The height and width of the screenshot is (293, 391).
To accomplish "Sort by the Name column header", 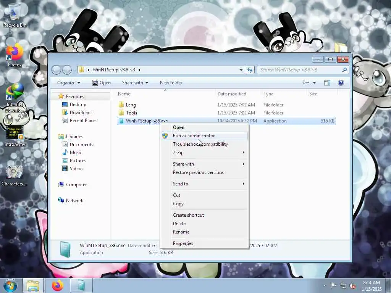I will coord(165,94).
